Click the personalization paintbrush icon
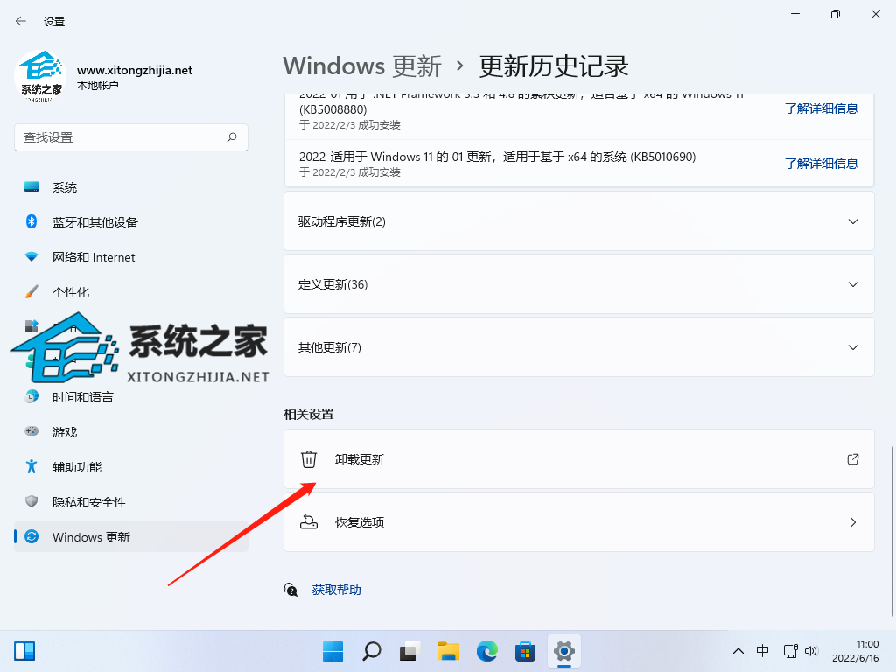Viewport: 896px width, 672px height. coord(31,291)
